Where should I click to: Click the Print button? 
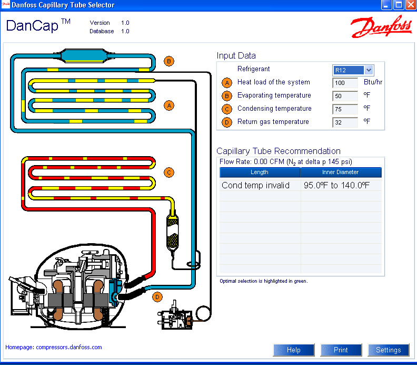[341, 350]
